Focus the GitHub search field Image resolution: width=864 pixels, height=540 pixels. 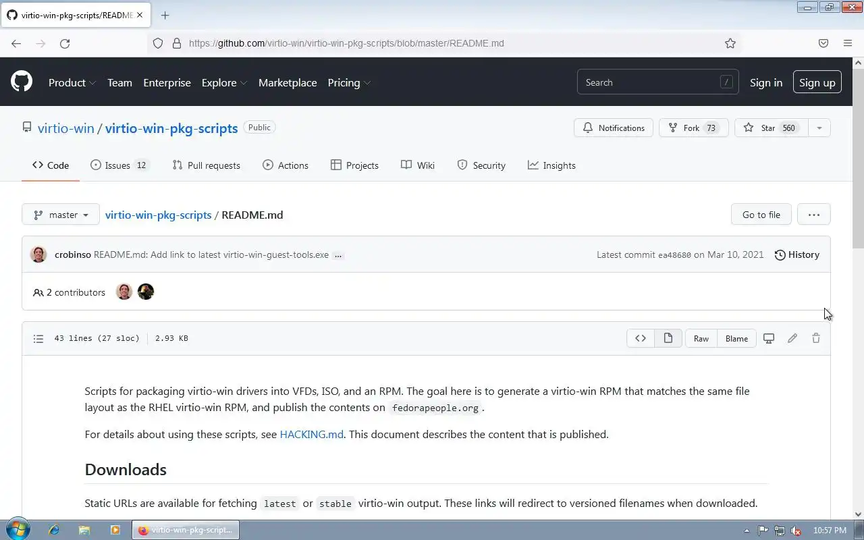click(657, 82)
